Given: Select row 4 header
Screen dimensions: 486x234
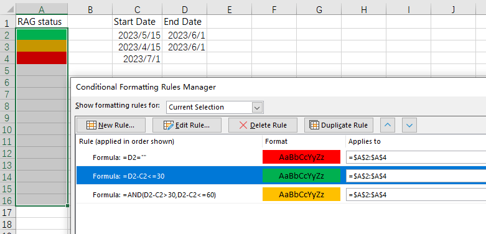Looking at the screenshot, I should pos(7,58).
